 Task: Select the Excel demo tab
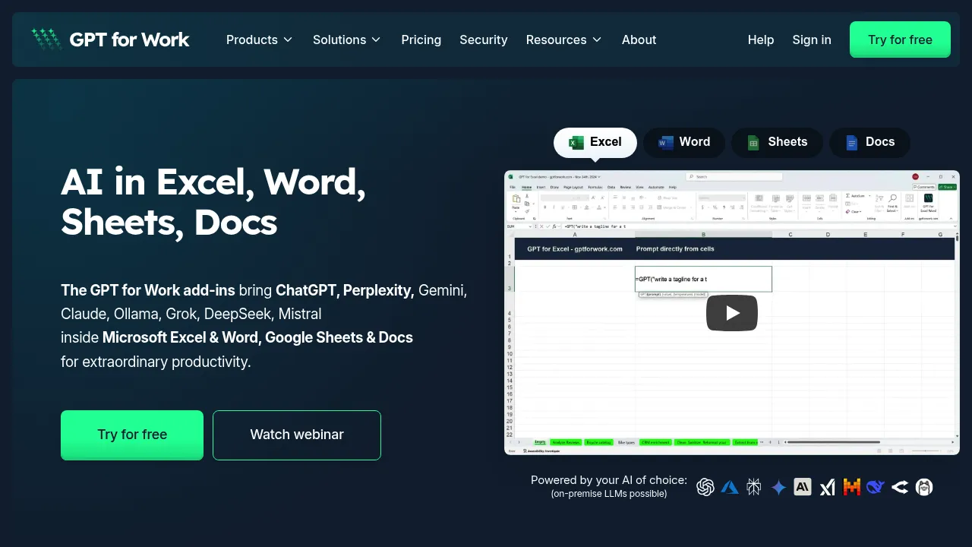click(595, 142)
